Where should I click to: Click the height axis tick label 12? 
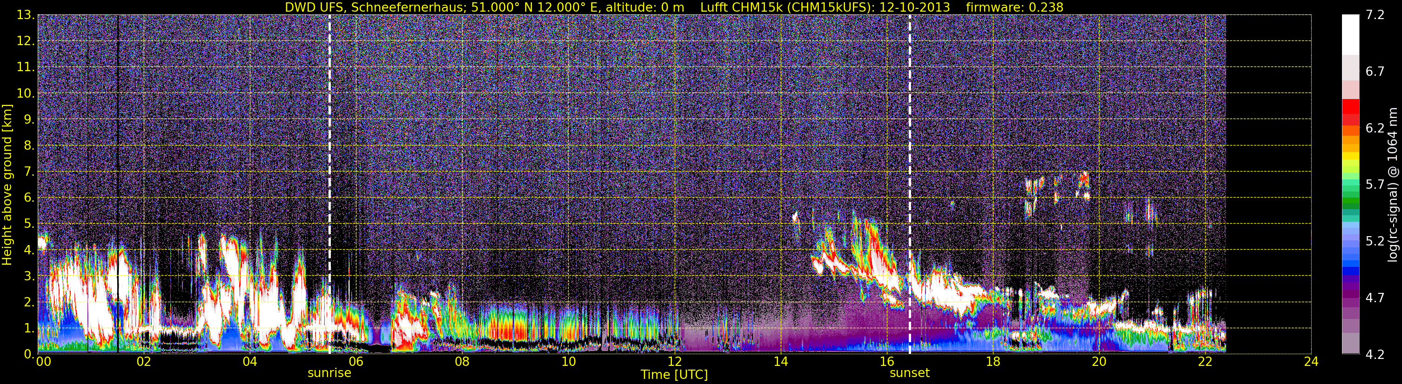(x=26, y=41)
